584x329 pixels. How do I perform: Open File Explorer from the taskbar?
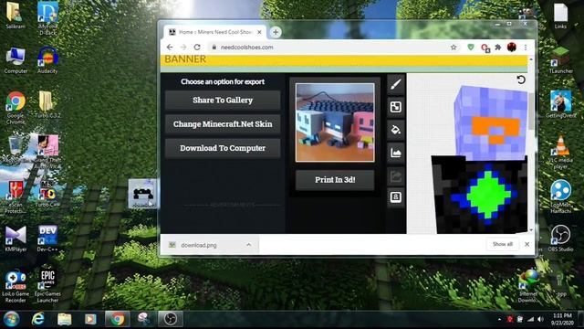point(64,319)
